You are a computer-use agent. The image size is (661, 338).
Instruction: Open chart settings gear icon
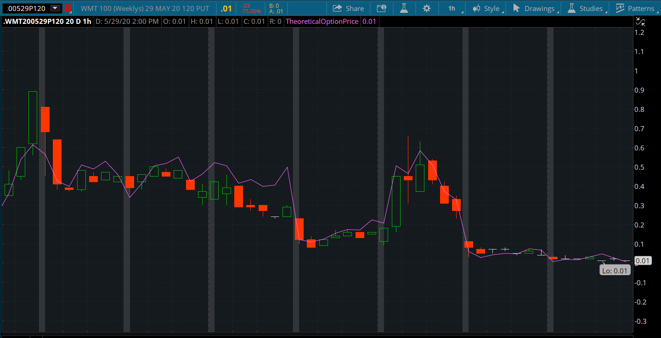click(427, 8)
